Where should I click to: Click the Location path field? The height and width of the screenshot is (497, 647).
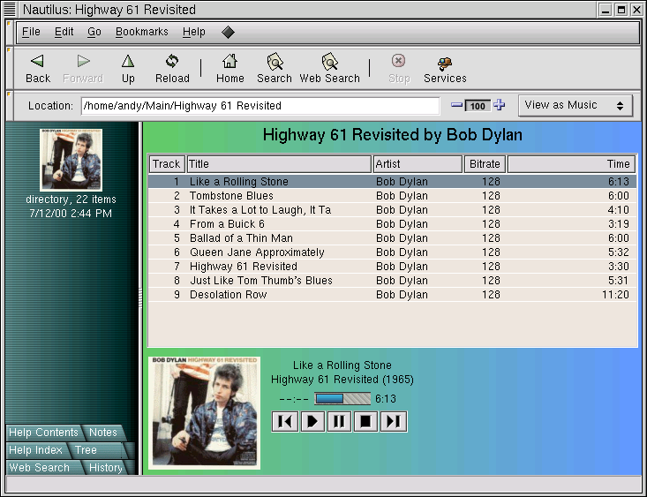point(260,106)
